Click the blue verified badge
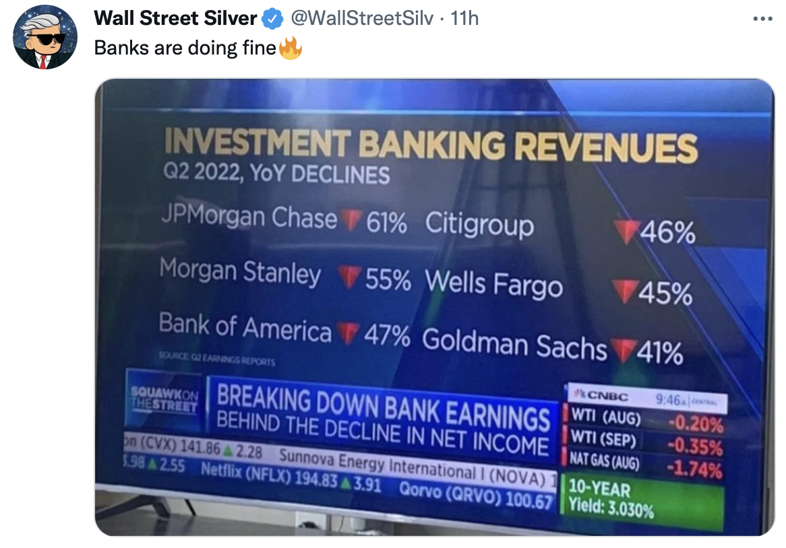 pos(272,20)
